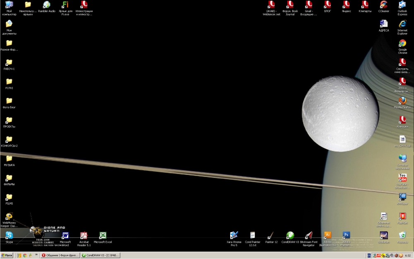
Task: Open the 2011 Фильмы Opera shortcut
Action: pos(402,85)
